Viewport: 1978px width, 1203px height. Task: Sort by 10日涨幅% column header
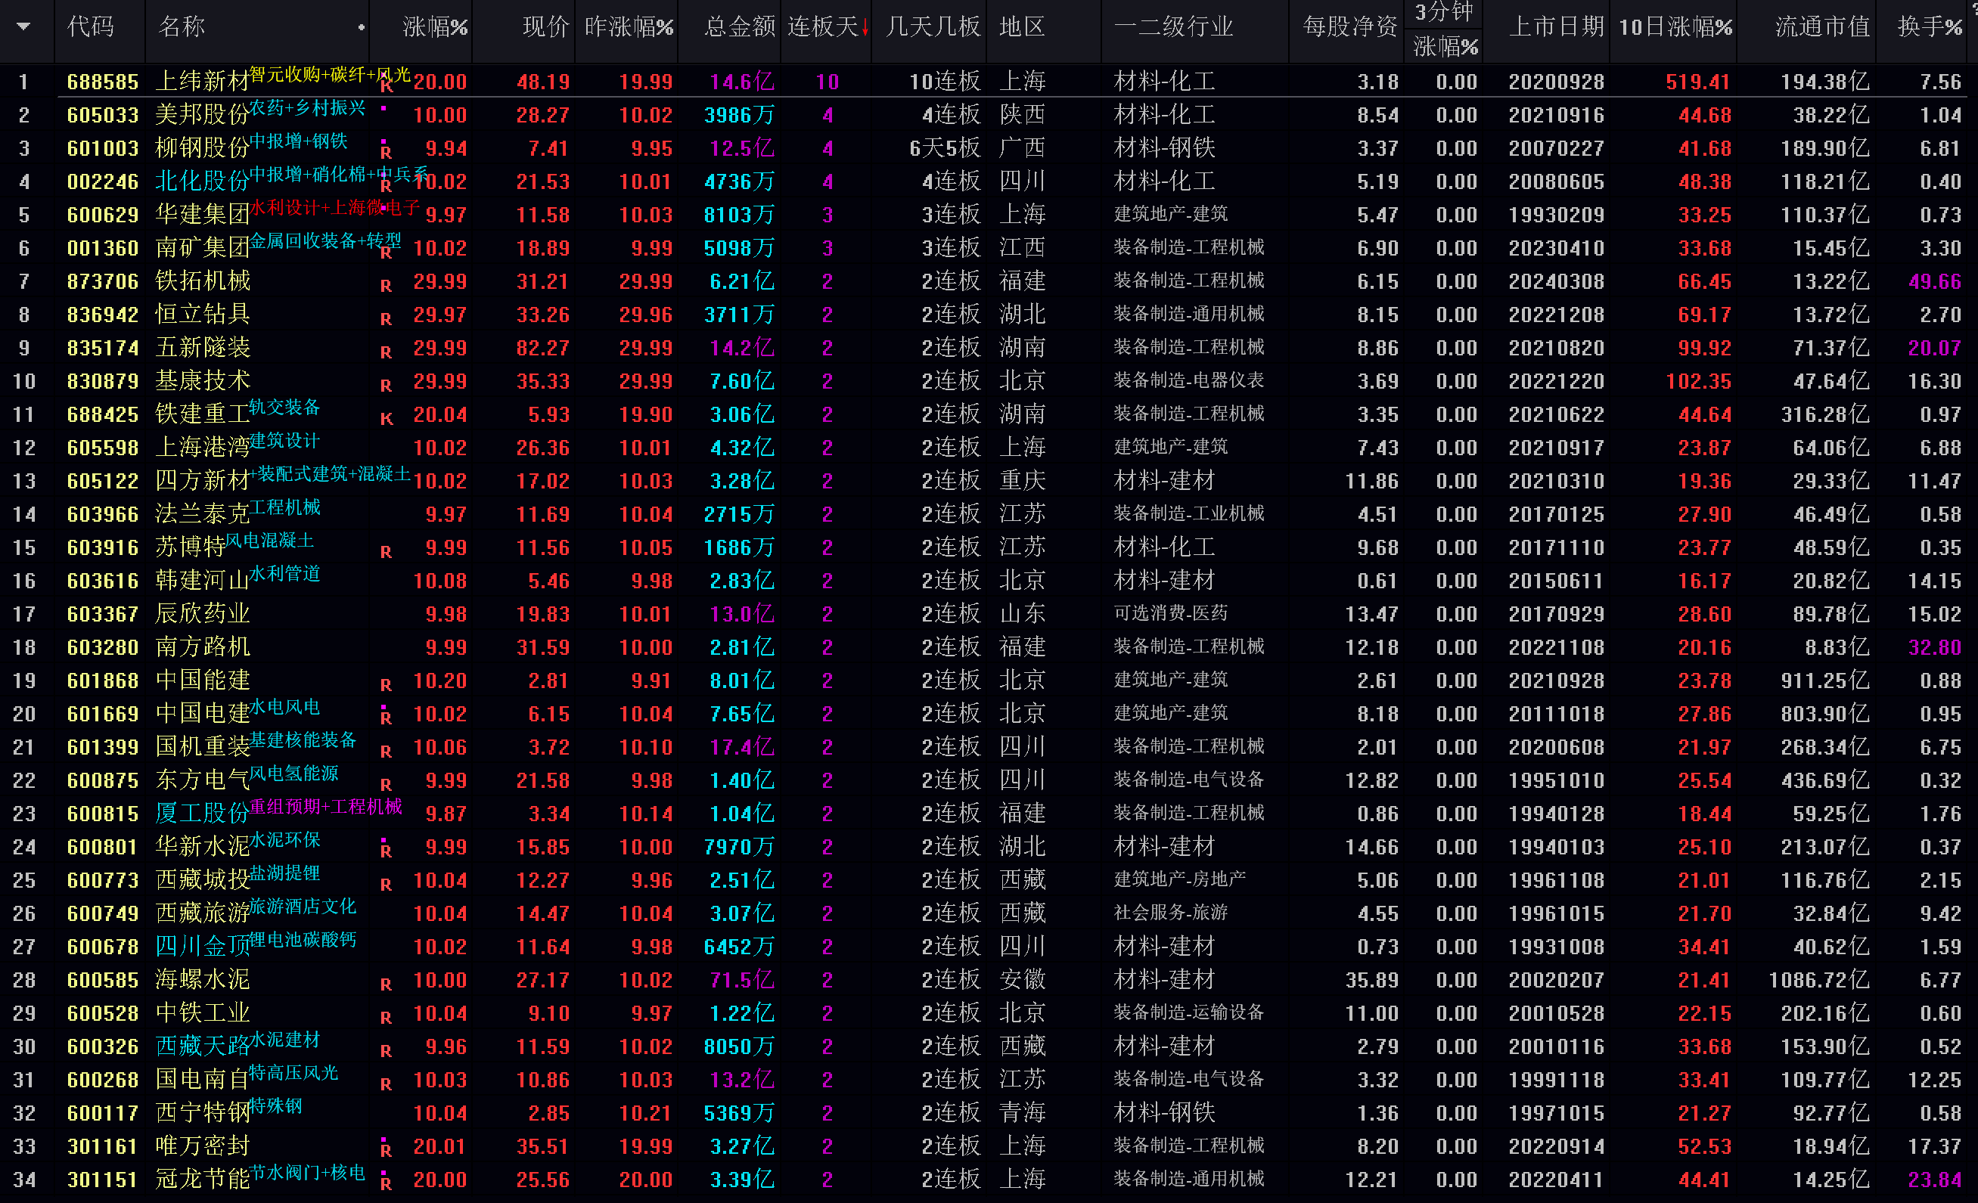click(1675, 26)
